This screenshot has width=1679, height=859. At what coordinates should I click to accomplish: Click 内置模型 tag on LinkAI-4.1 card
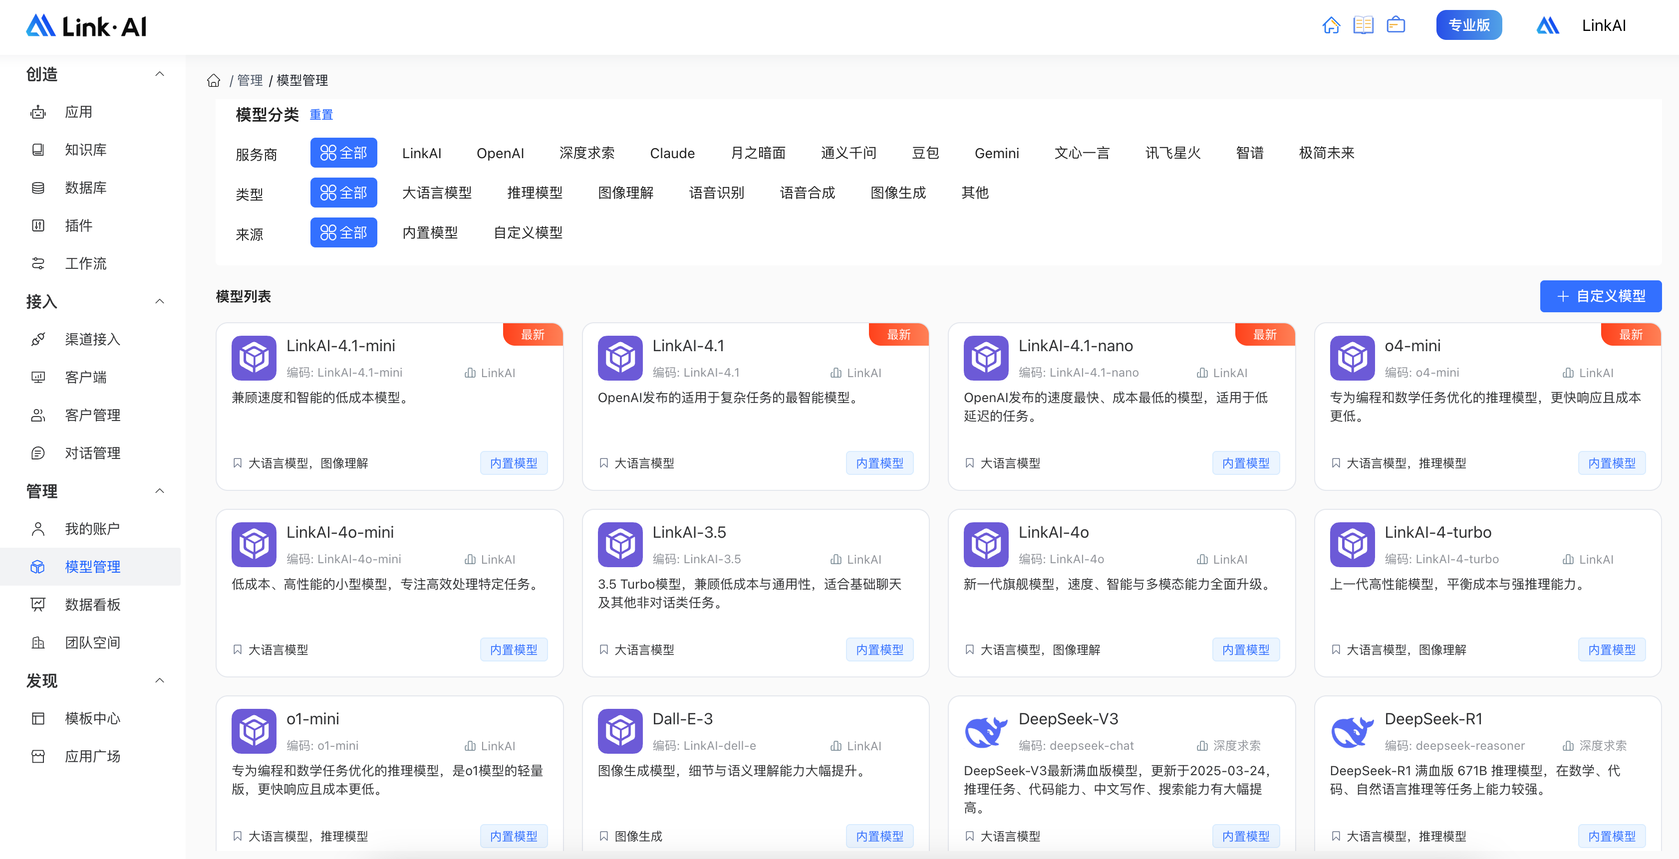[879, 463]
